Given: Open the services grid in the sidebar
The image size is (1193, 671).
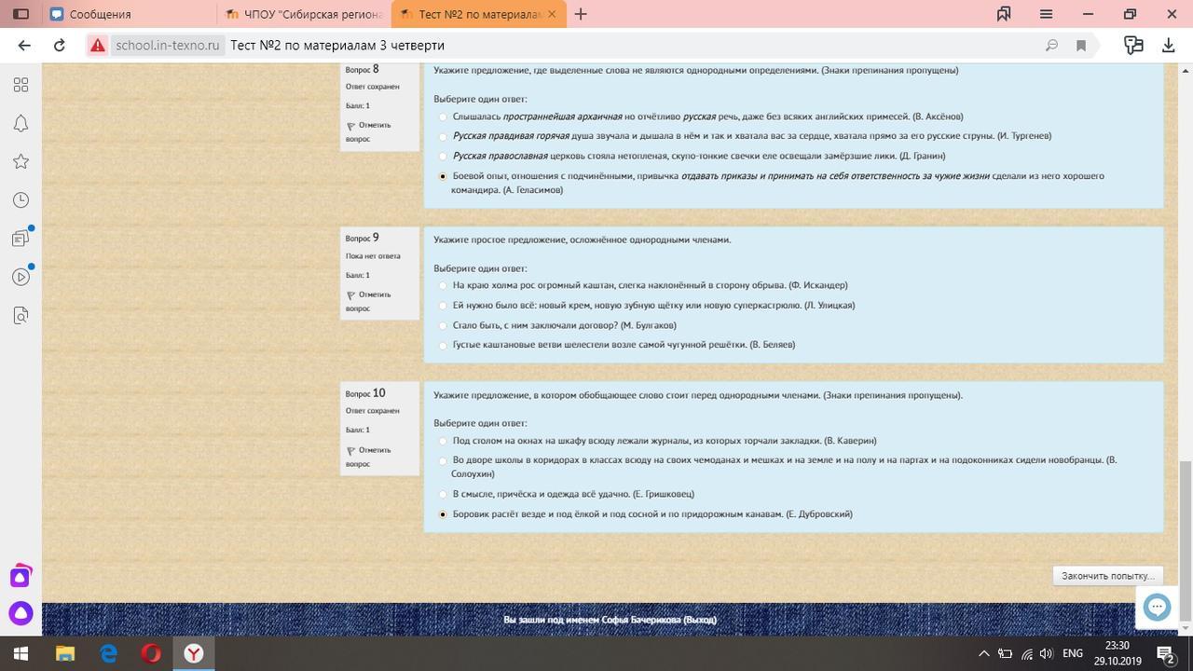Looking at the screenshot, I should [x=21, y=85].
